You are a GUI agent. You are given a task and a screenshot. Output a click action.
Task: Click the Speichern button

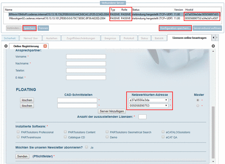29,28
